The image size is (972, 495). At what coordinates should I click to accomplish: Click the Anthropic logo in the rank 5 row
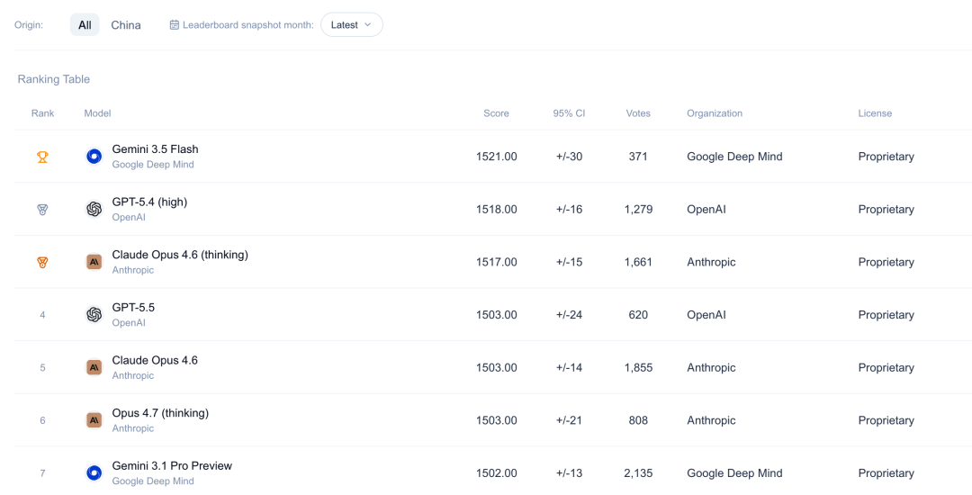point(94,367)
